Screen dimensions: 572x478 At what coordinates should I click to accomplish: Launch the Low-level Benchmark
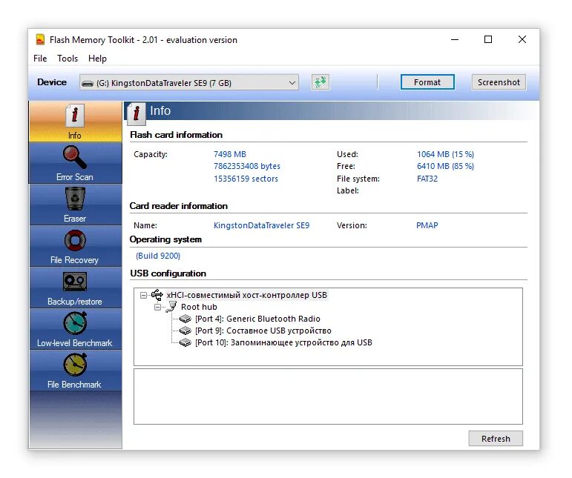click(x=75, y=329)
